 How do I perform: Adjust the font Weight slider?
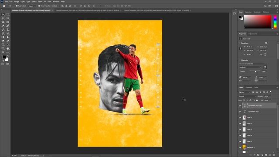[255, 71]
